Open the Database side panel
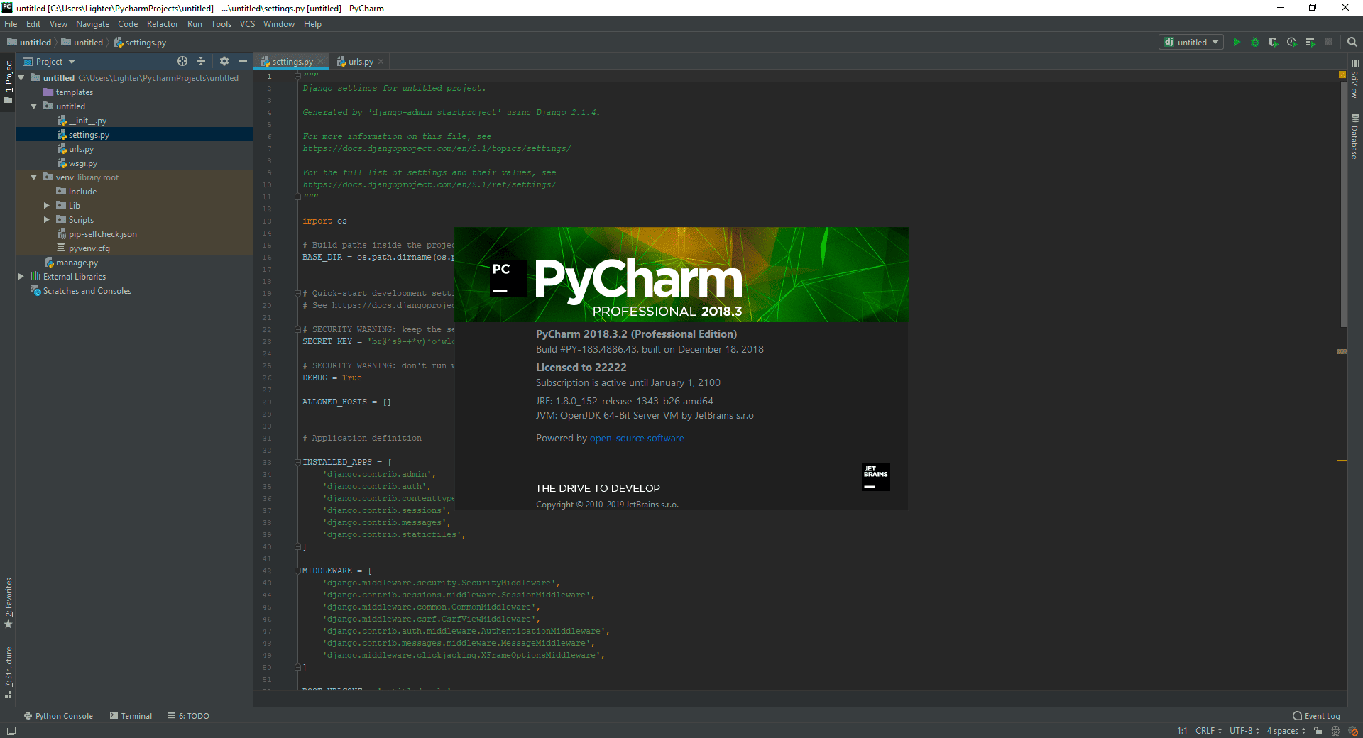 coord(1355,136)
